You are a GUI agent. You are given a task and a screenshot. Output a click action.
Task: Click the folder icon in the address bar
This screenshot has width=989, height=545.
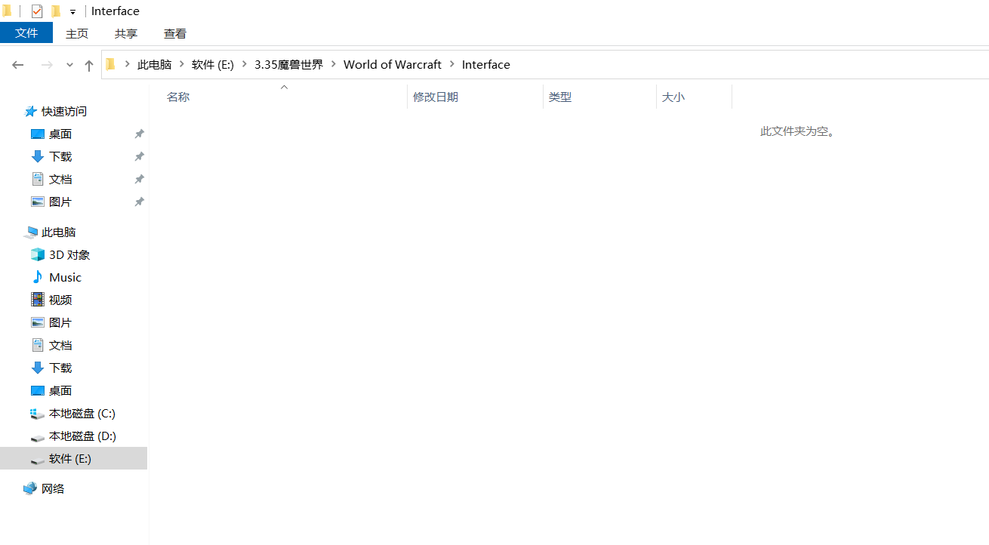pos(110,64)
